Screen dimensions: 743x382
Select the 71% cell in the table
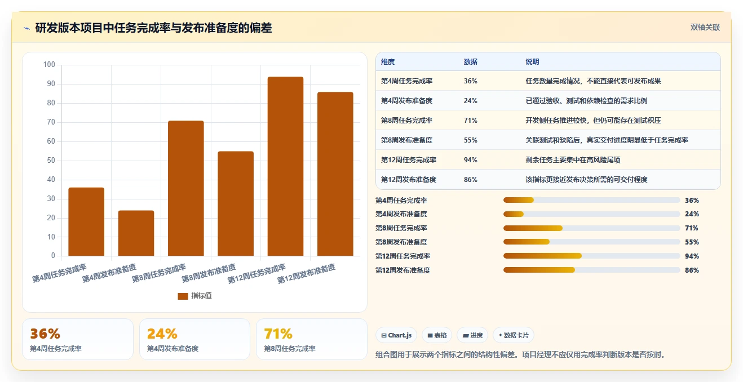point(471,121)
